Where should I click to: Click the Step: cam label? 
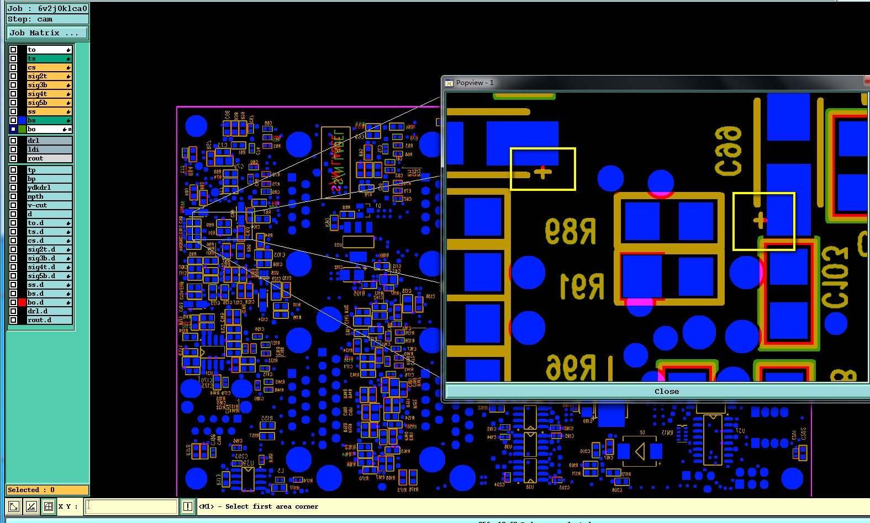[x=47, y=19]
